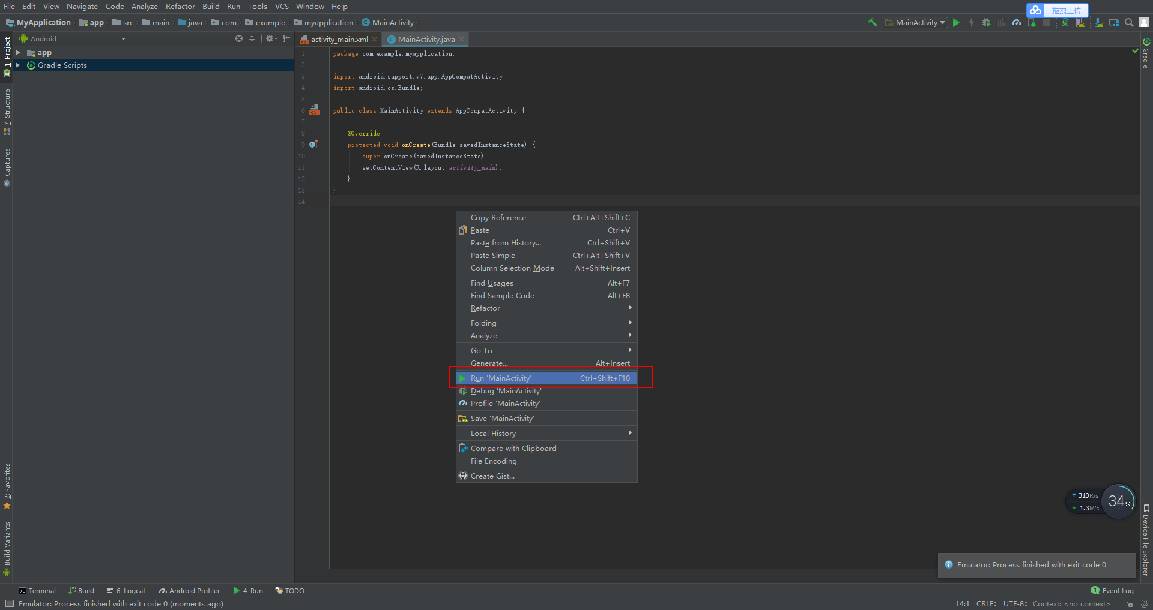Toggle the Logcat tool window
Screen dimensions: 1153x610
126,591
